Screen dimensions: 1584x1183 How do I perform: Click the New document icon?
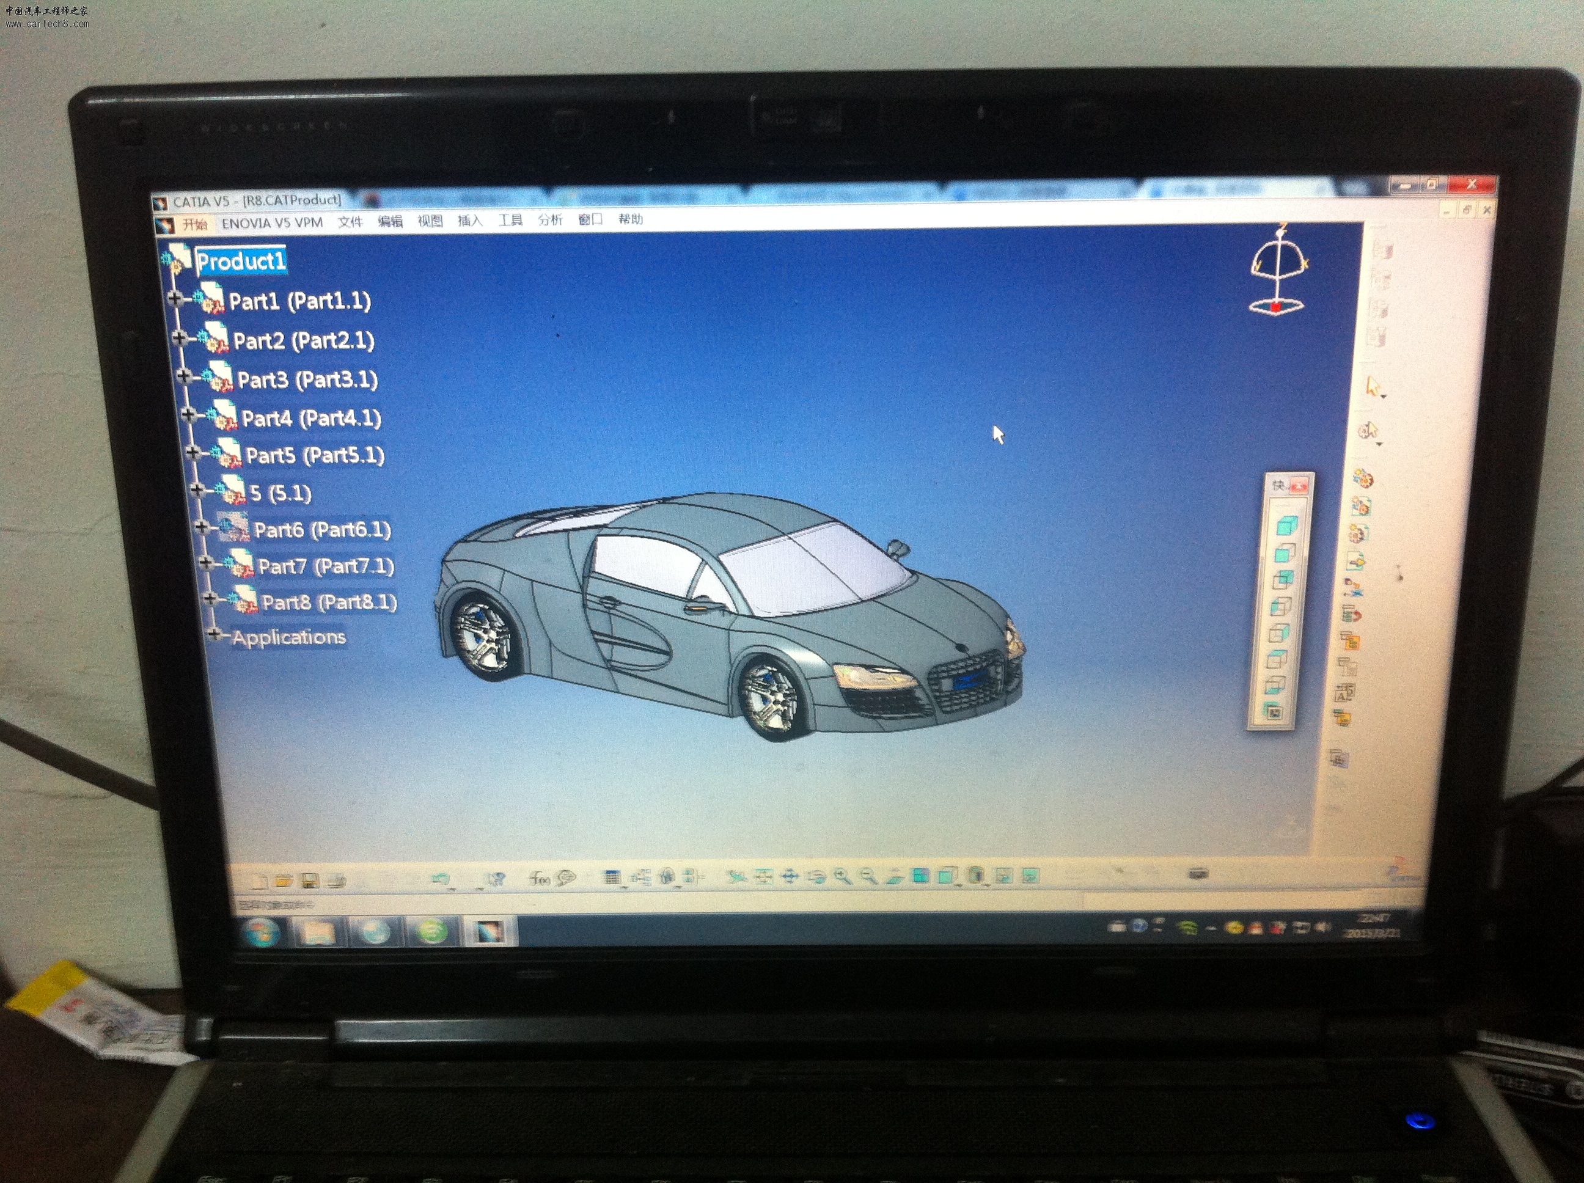[x=260, y=881]
